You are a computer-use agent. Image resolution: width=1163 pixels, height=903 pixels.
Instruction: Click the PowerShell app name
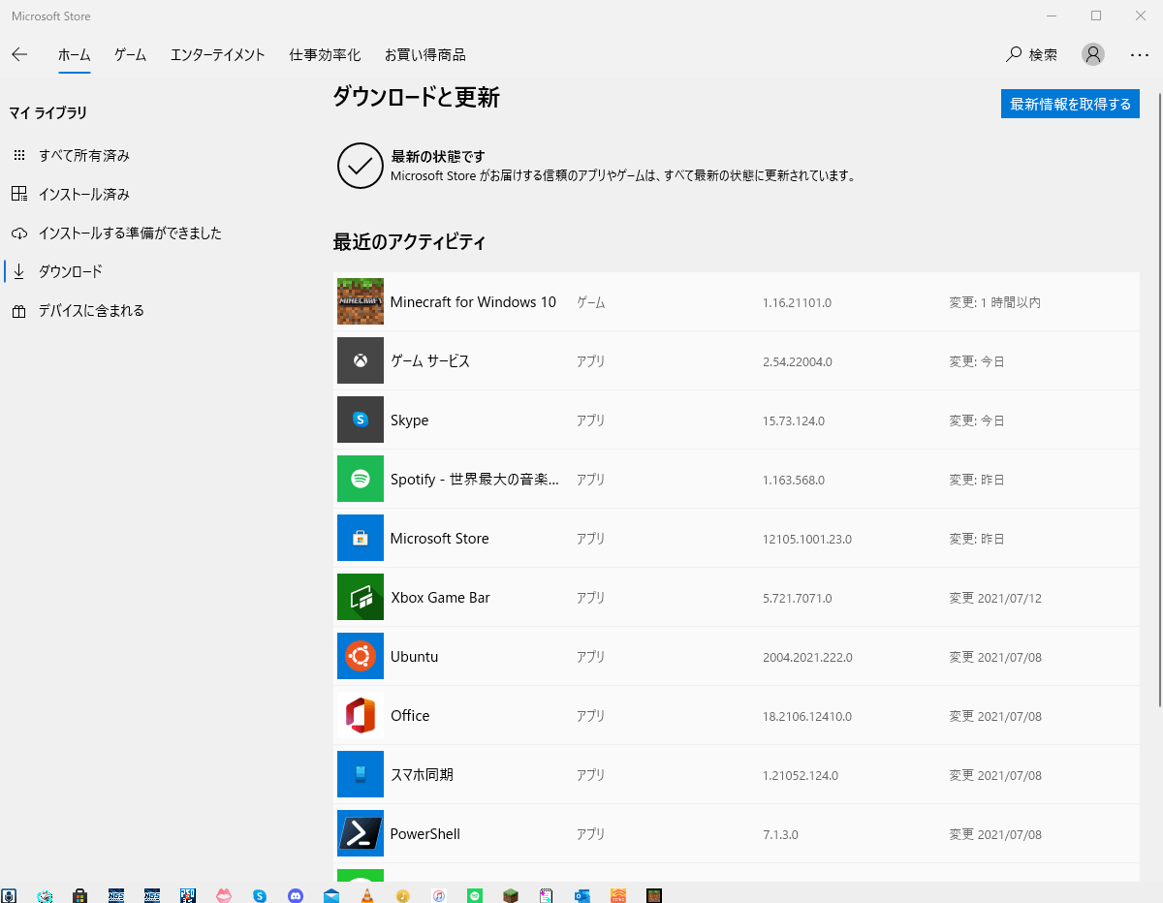coord(424,834)
